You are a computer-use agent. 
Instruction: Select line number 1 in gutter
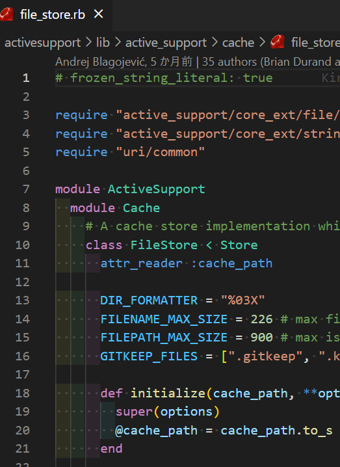pos(26,78)
